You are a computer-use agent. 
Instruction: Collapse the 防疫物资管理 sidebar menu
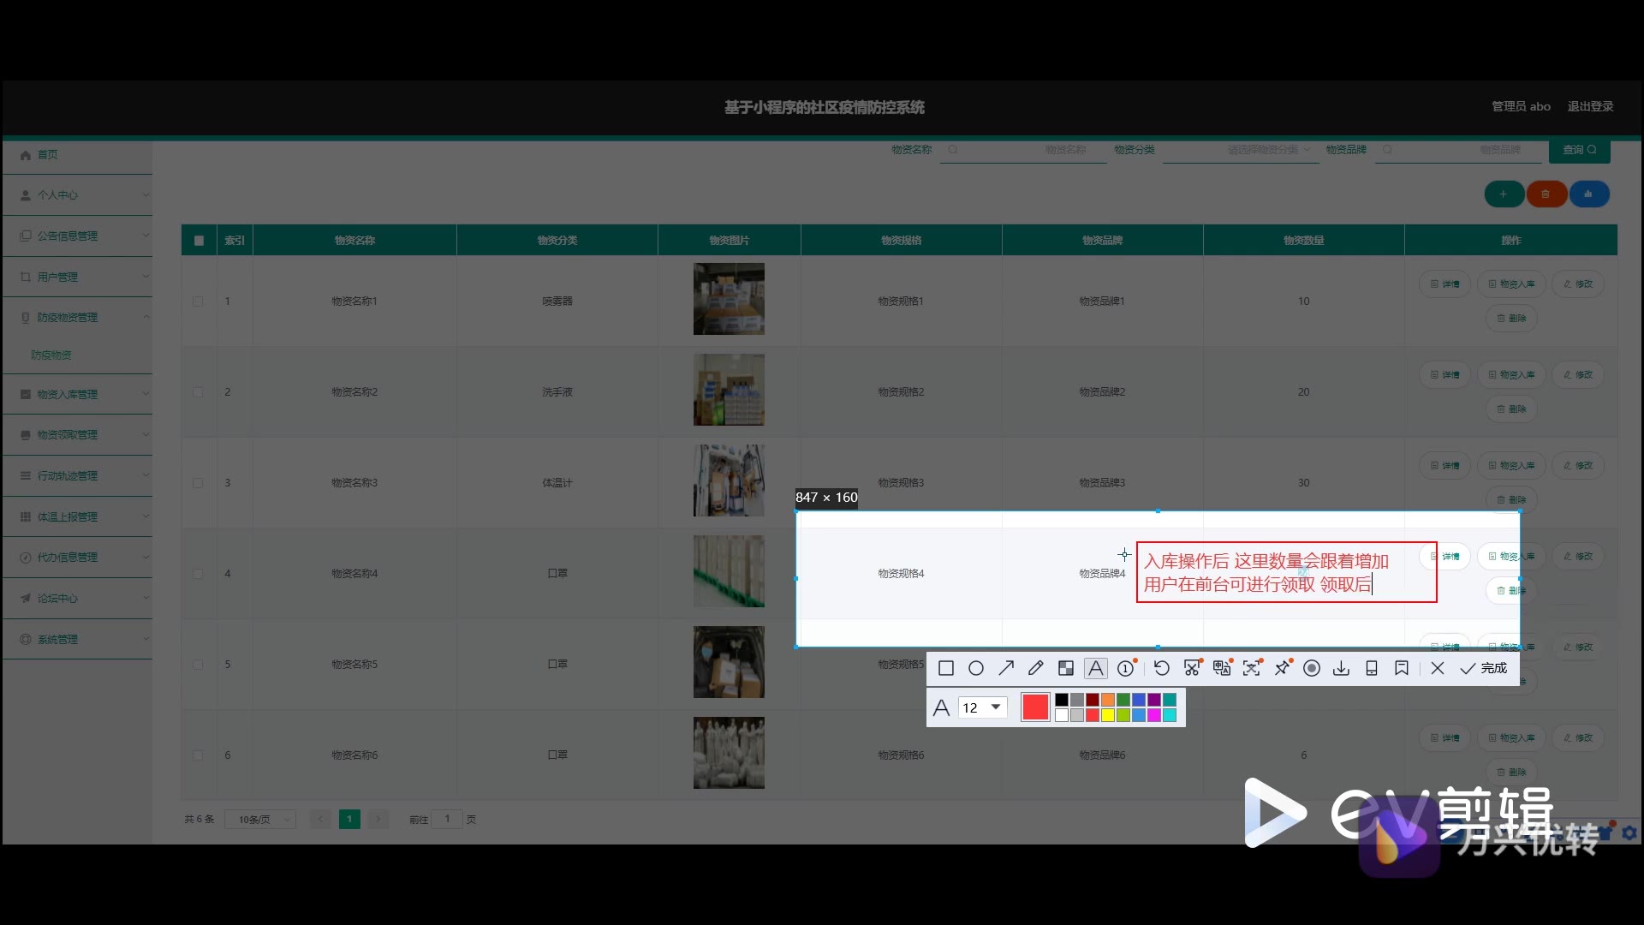click(77, 318)
